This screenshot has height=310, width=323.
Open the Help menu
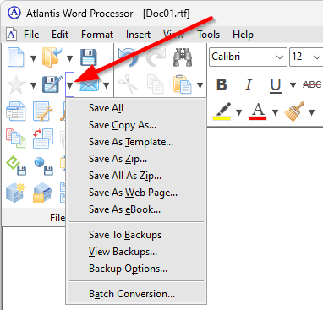point(243,35)
